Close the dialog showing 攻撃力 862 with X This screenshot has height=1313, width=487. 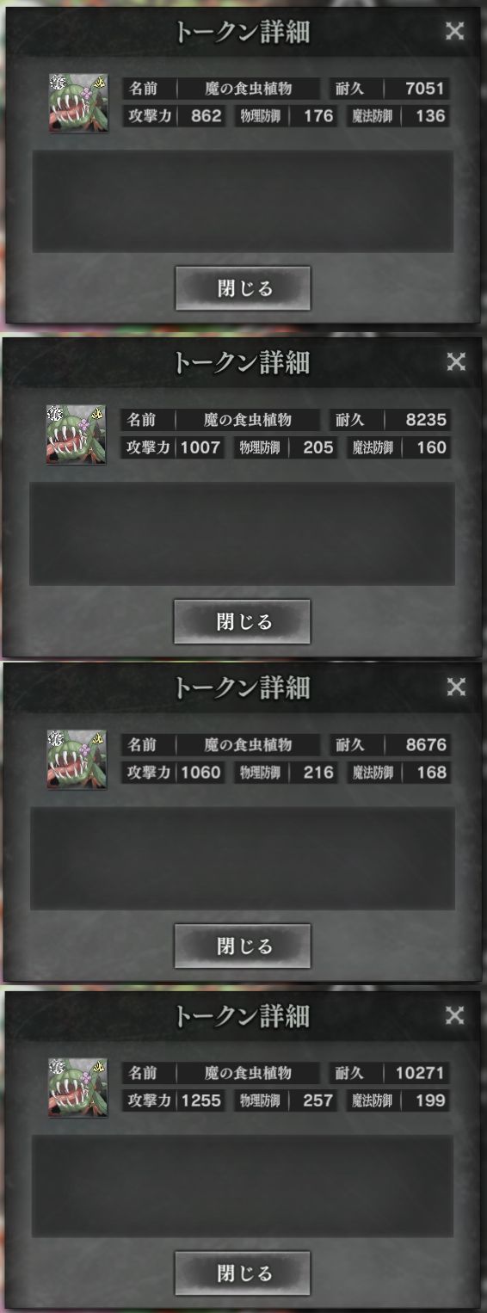[455, 32]
